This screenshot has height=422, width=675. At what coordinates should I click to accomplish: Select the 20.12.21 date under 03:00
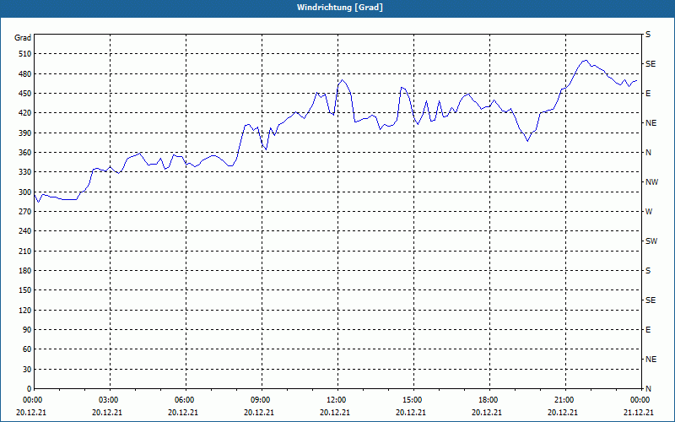coord(107,412)
